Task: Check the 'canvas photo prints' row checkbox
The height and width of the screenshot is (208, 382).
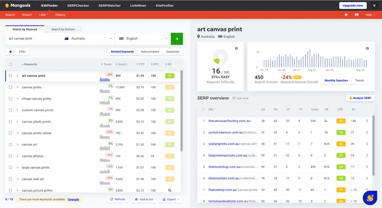Action: (10, 122)
